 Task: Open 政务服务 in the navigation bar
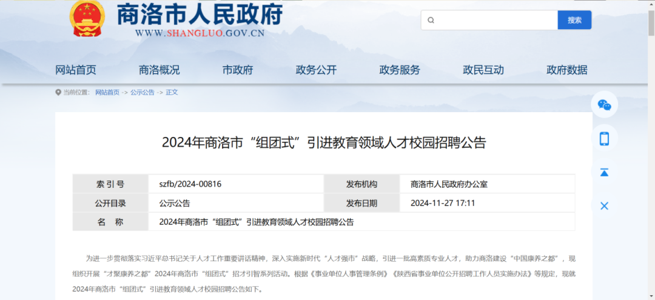click(400, 70)
